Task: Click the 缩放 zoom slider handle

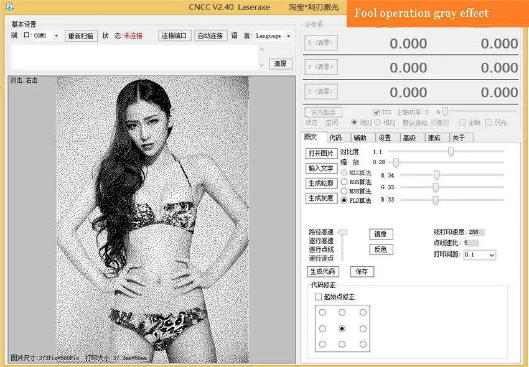Action: point(396,162)
